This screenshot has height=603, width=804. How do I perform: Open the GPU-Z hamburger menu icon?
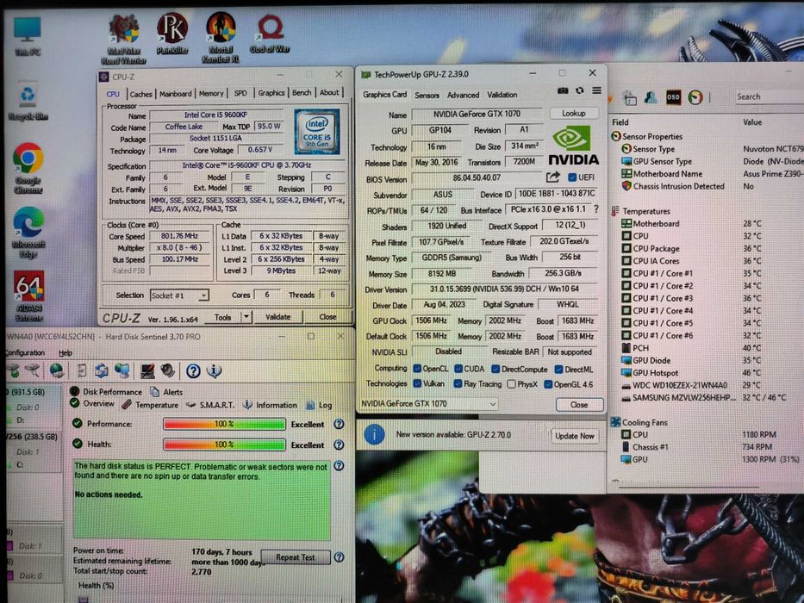[597, 90]
